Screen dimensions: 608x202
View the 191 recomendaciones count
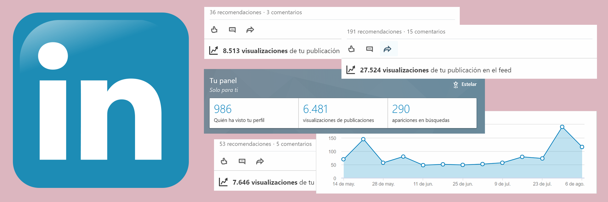tap(374, 32)
